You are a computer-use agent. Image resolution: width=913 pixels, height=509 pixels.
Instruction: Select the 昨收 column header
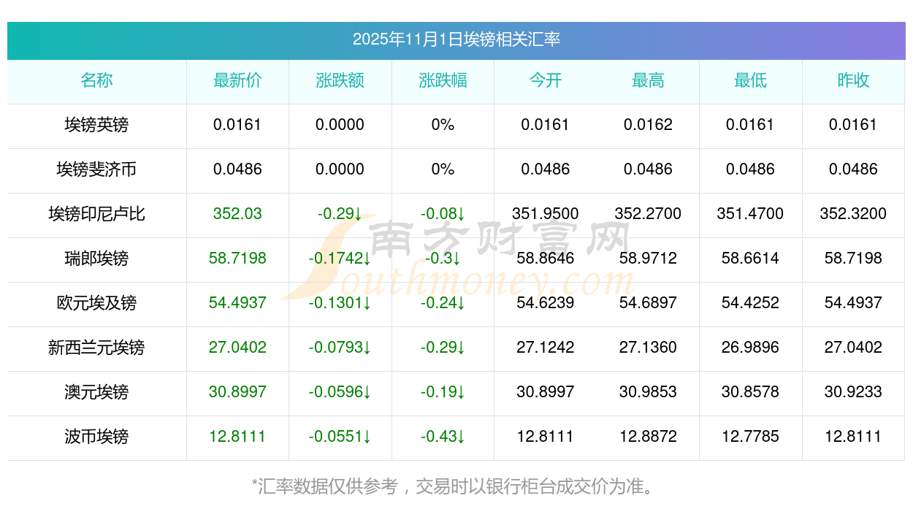[x=853, y=80]
